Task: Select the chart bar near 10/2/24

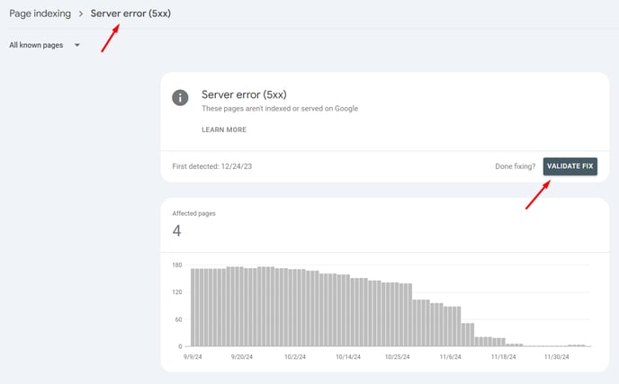Action: (x=295, y=308)
